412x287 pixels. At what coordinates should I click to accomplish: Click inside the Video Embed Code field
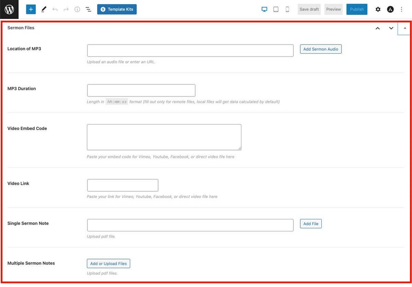tap(164, 136)
